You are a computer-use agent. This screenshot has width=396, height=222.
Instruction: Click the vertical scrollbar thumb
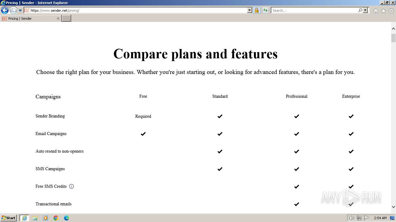click(x=393, y=38)
